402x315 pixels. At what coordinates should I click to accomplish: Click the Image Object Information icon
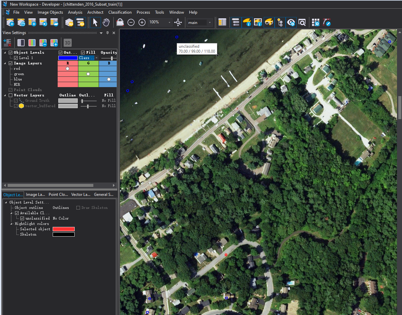247,22
